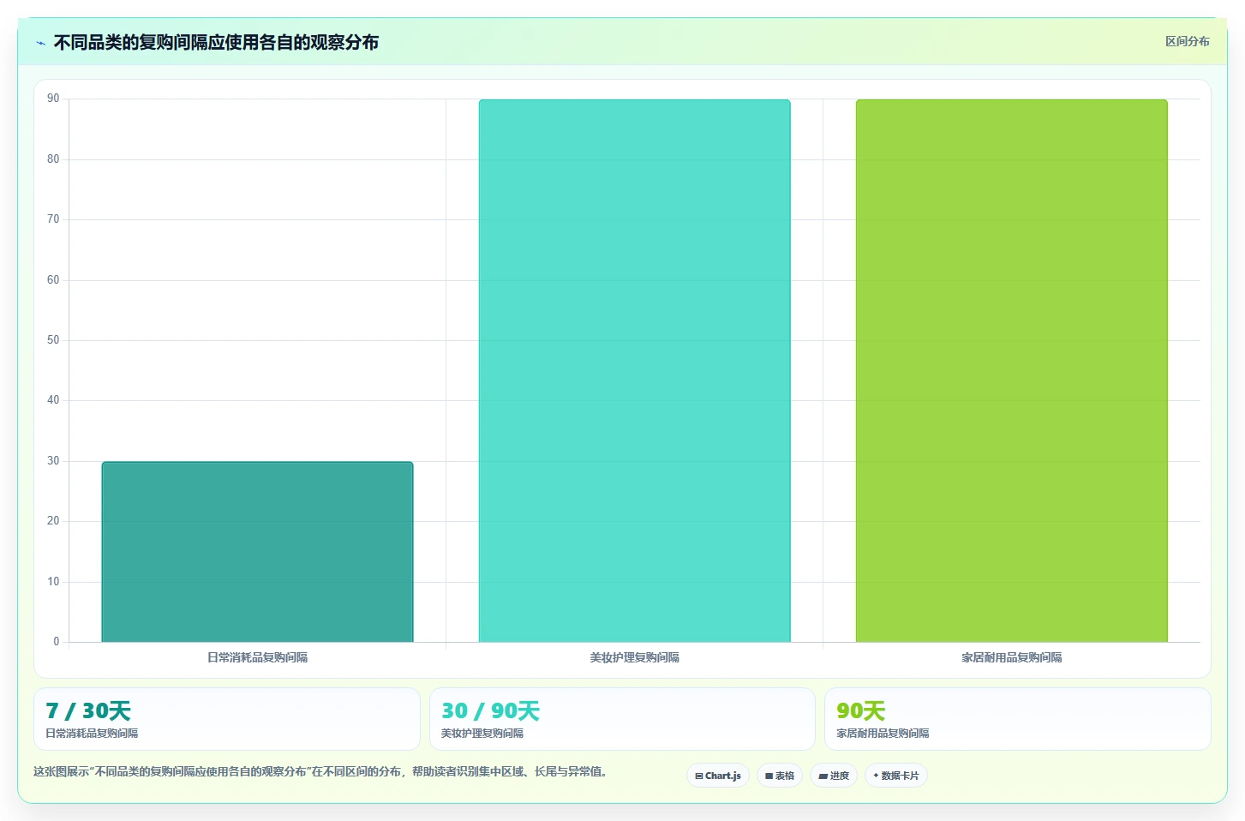Click the 数据卡片 tag pill
Image resolution: width=1245 pixels, height=821 pixels.
896,776
